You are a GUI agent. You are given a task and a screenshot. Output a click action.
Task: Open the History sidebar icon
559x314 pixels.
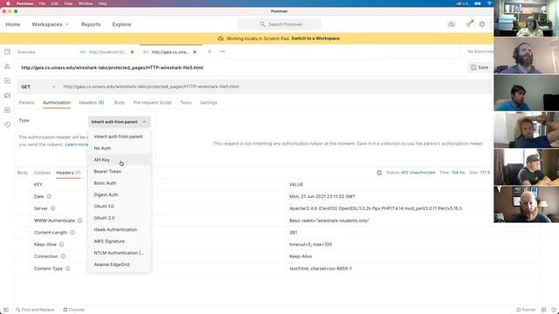(x=7, y=125)
